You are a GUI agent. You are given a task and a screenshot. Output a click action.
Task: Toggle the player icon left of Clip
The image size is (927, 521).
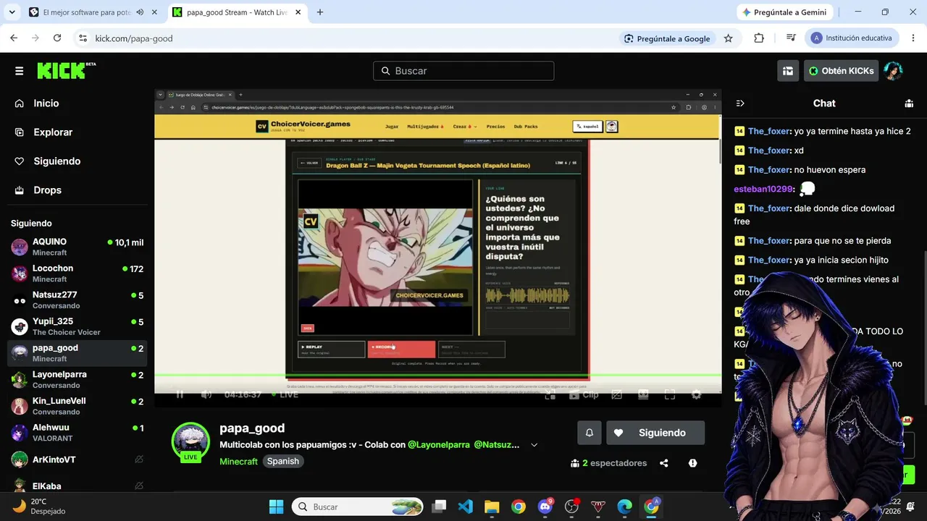click(550, 394)
